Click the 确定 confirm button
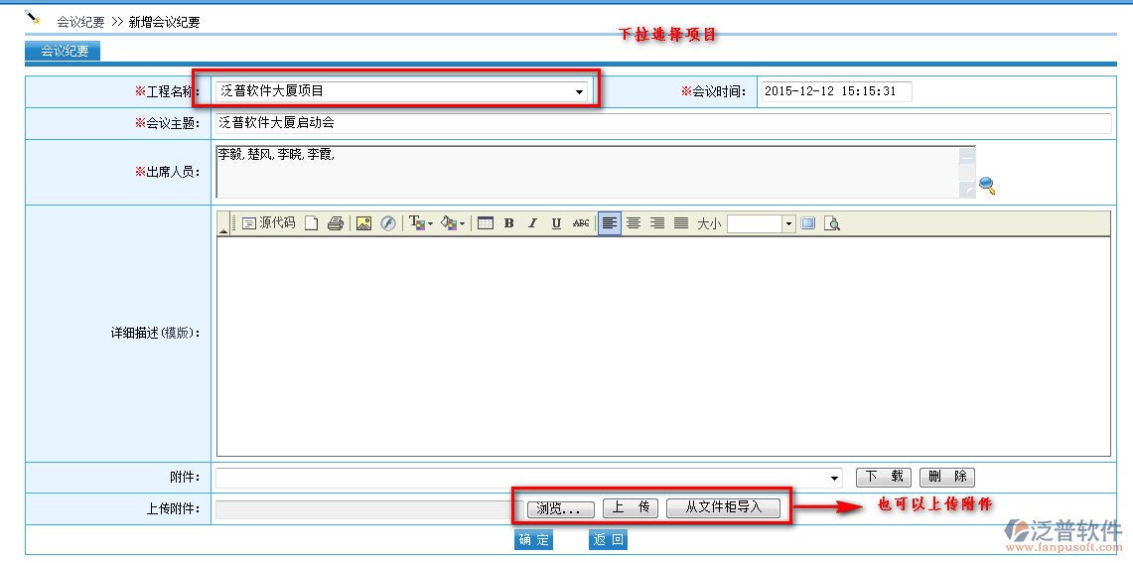 [x=533, y=540]
